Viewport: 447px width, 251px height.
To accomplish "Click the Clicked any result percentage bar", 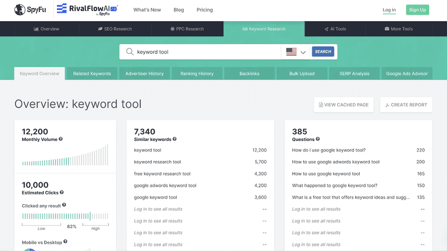I will pyautogui.click(x=65, y=216).
